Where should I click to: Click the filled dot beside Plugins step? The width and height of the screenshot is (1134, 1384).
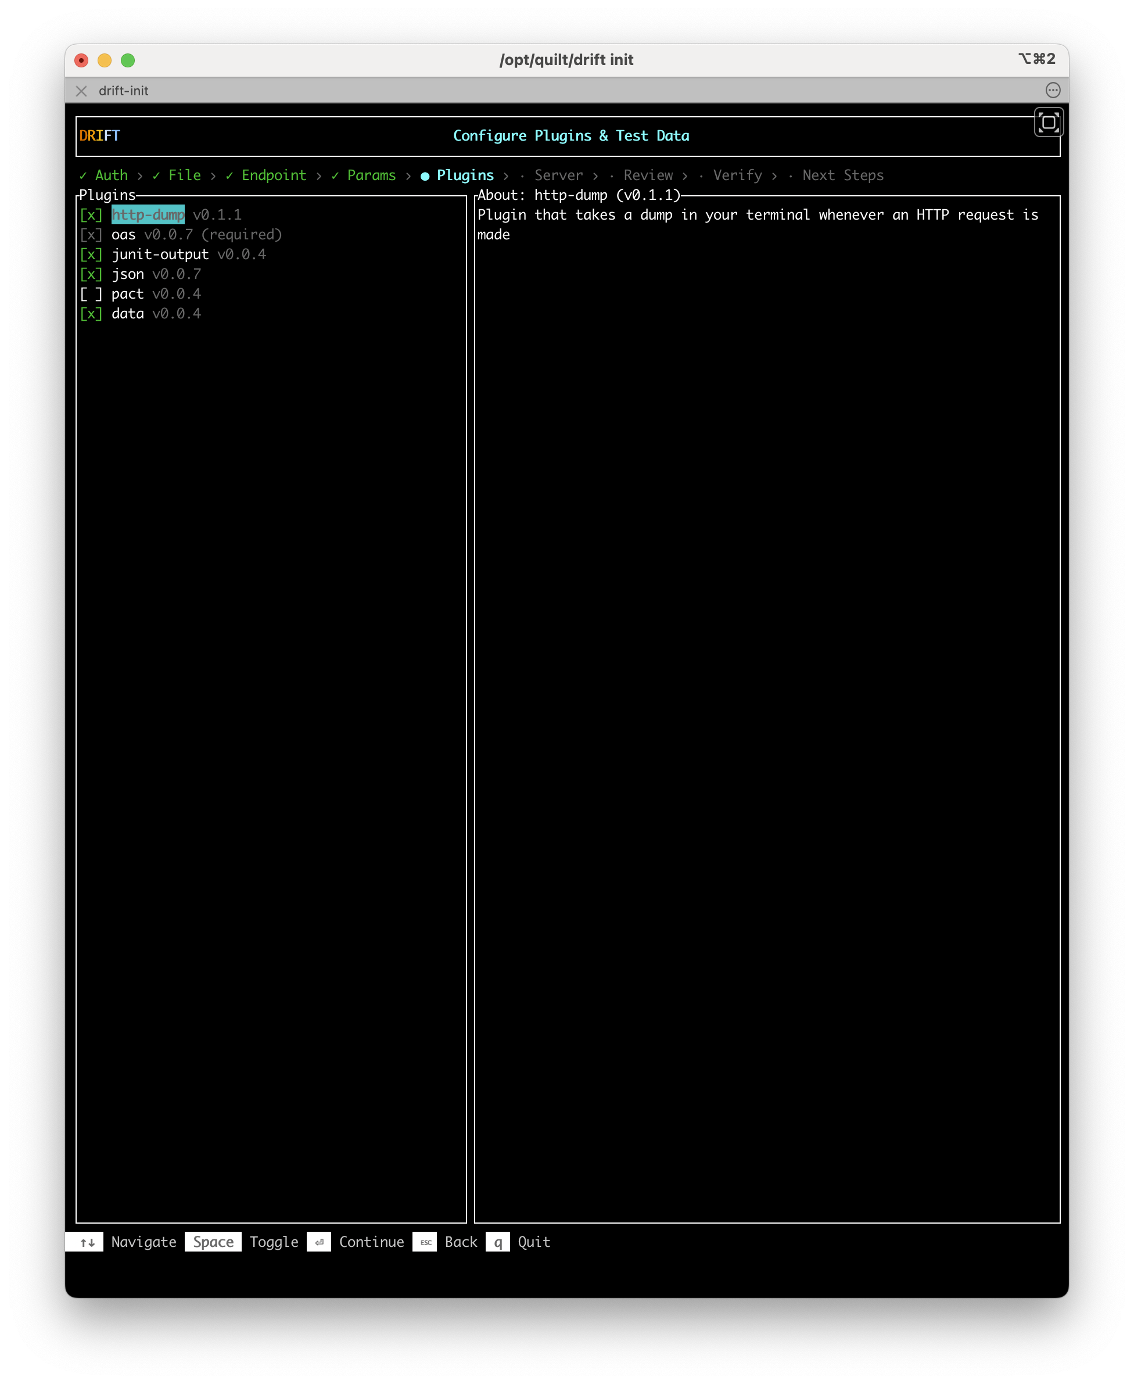pos(425,175)
